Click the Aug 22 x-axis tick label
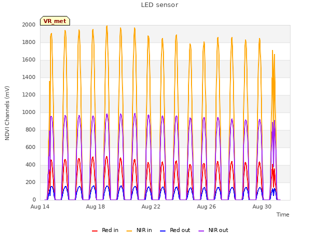 pyautogui.click(x=151, y=206)
